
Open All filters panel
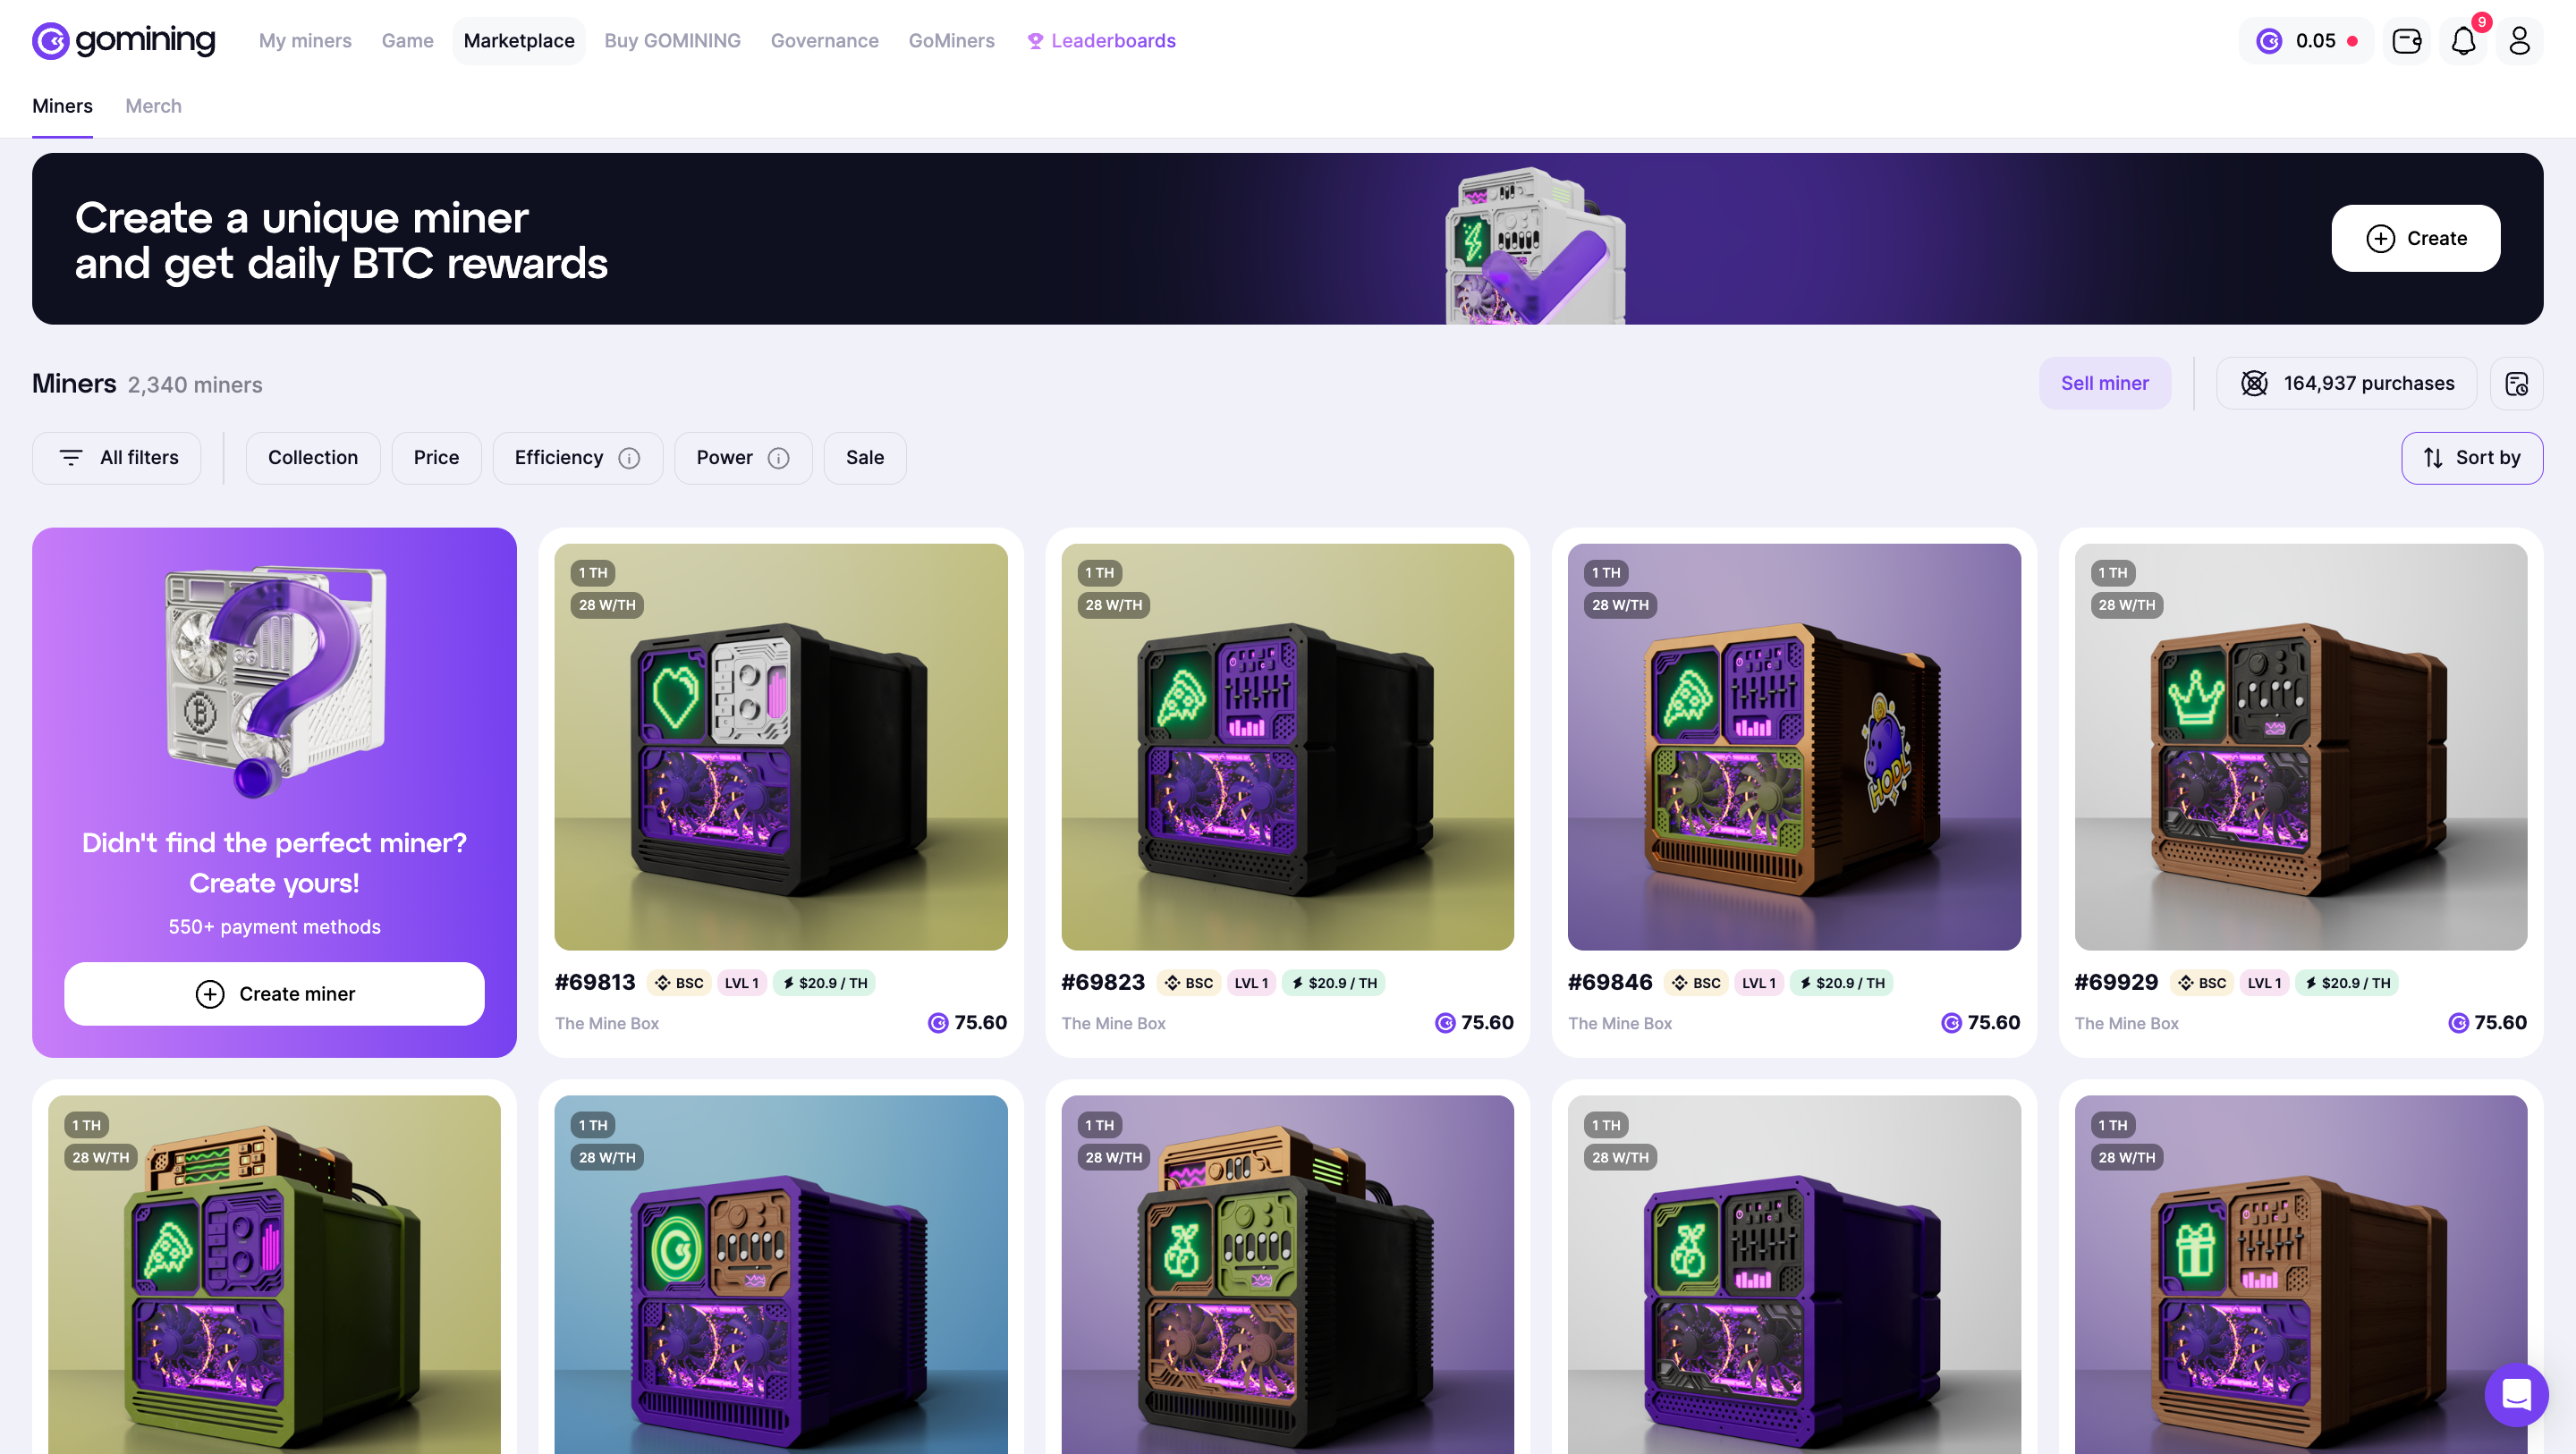[117, 458]
